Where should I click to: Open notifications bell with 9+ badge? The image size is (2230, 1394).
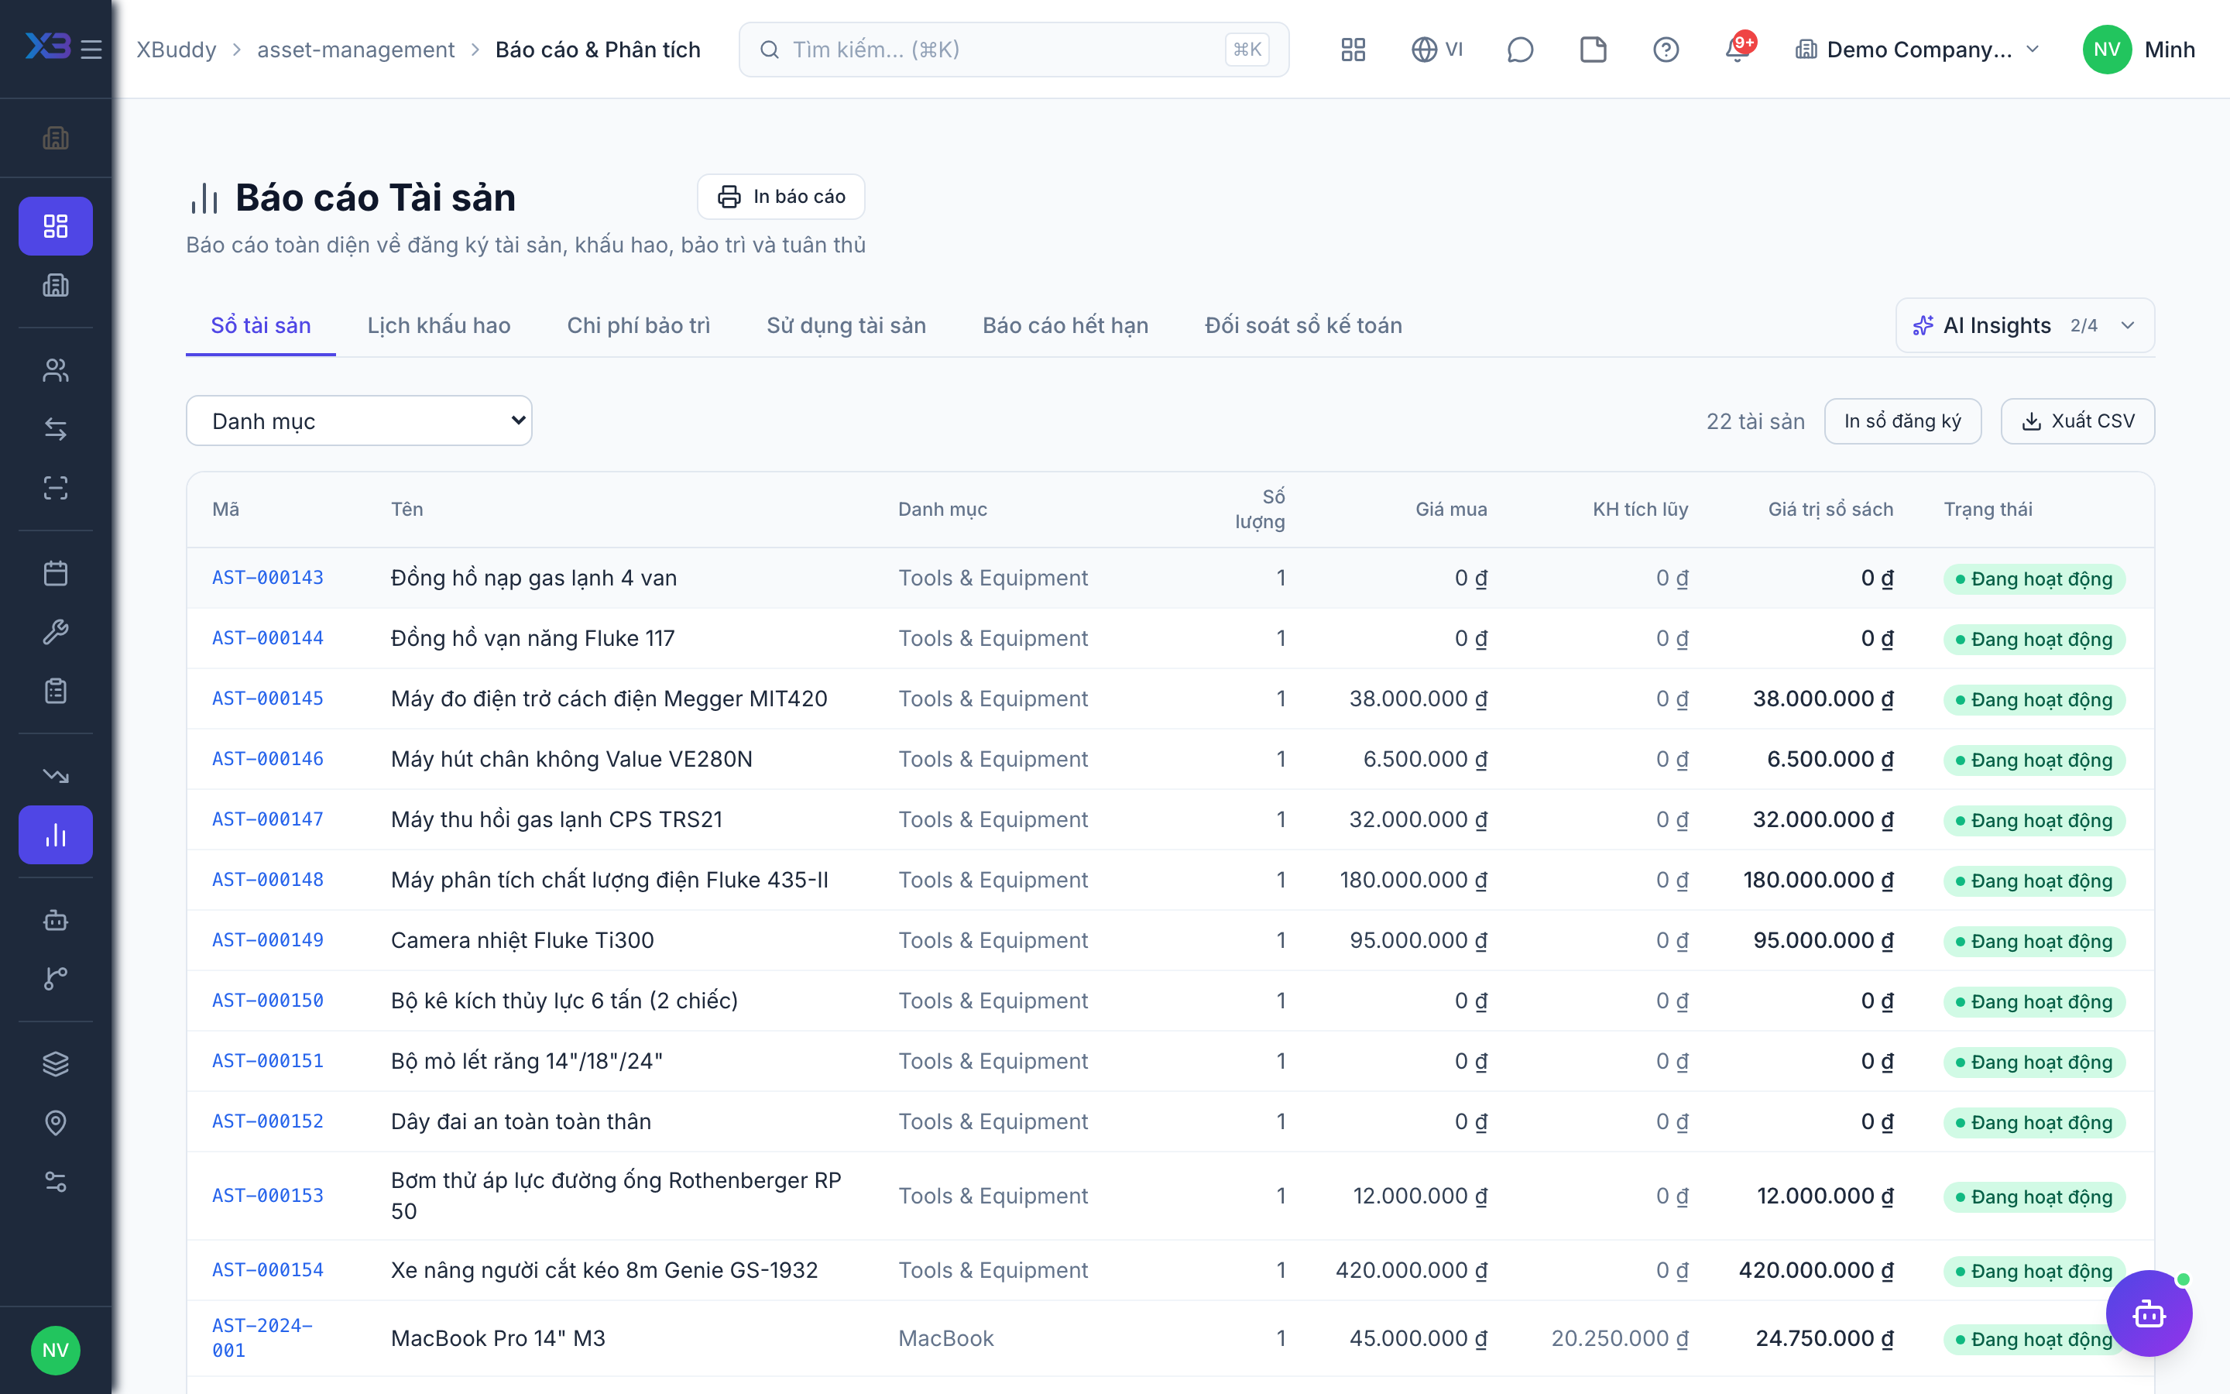[x=1739, y=50]
